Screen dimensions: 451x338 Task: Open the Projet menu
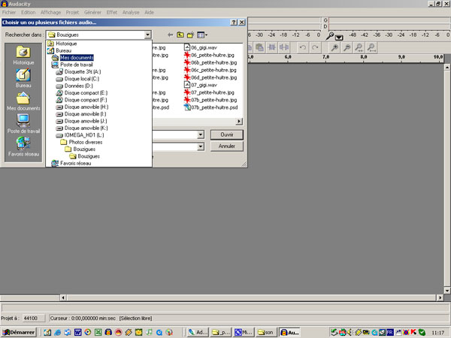point(72,12)
